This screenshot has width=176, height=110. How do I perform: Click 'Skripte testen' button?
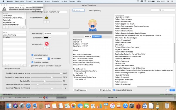pos(105,90)
